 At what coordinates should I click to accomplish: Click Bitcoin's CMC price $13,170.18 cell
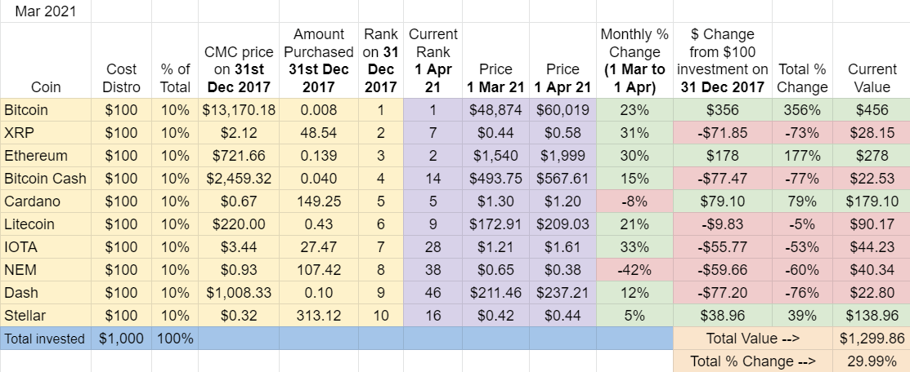click(x=239, y=108)
